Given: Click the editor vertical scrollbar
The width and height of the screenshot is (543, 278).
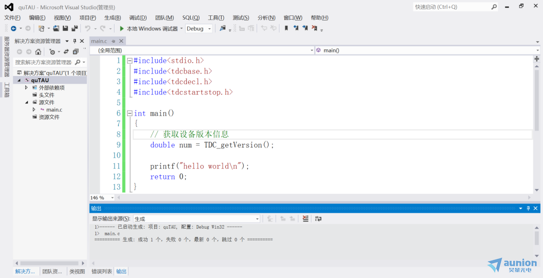Looking at the screenshot, I should (x=536, y=99).
